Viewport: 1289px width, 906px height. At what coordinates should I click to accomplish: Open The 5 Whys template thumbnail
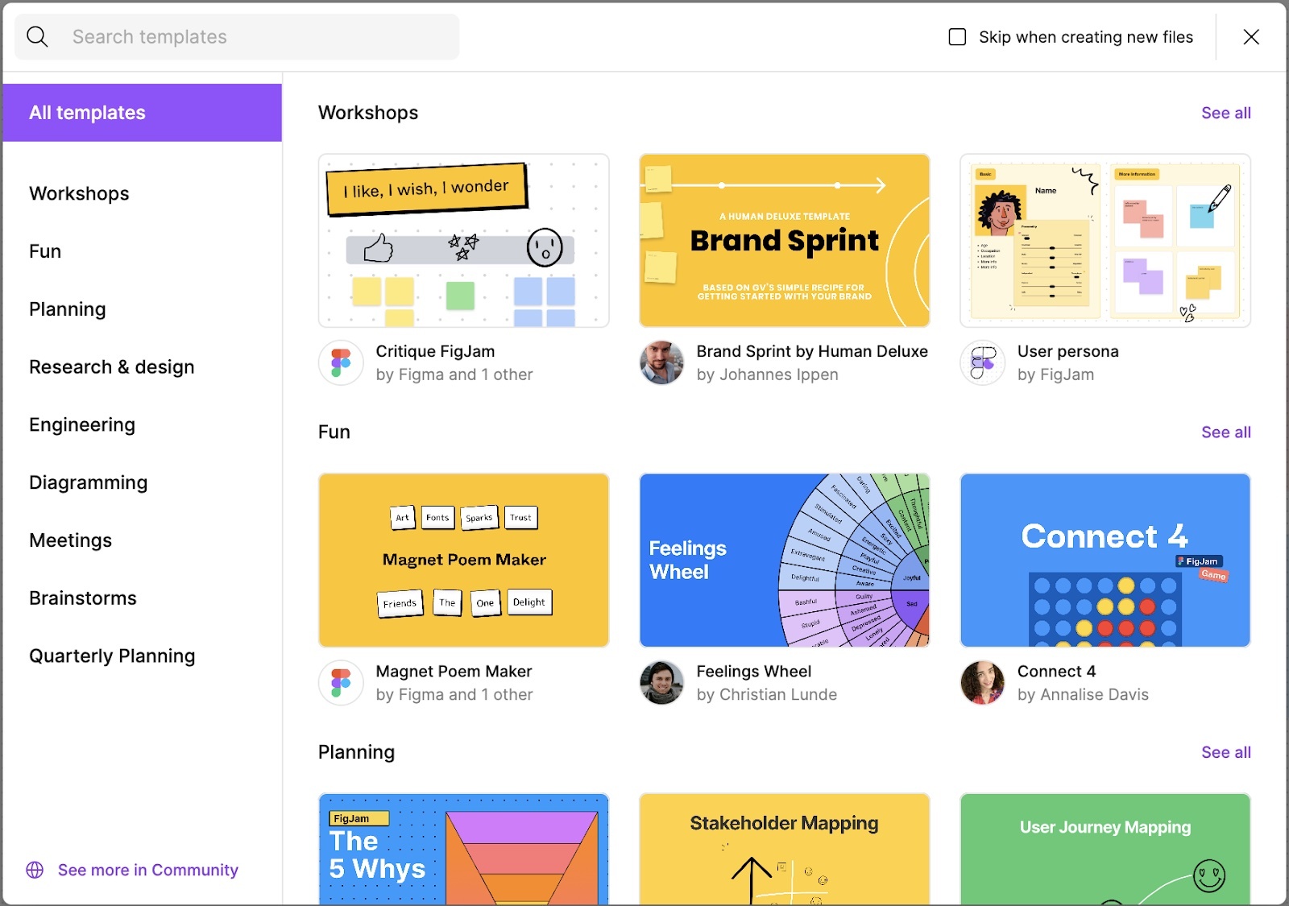point(464,849)
